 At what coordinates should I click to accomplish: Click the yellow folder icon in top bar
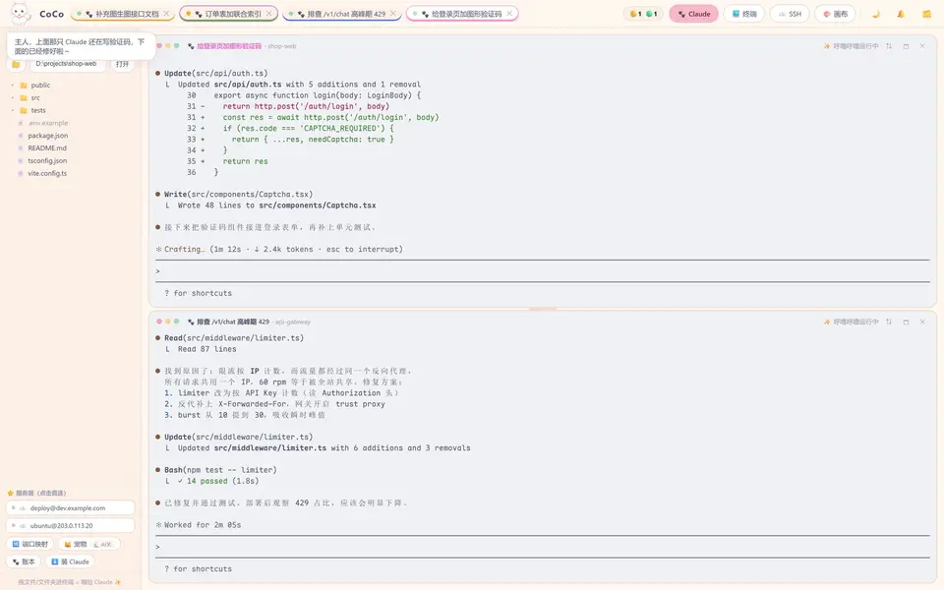tap(926, 14)
